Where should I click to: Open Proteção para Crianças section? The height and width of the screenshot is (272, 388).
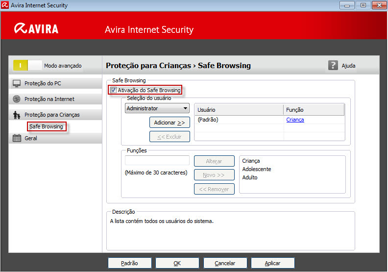click(x=56, y=115)
